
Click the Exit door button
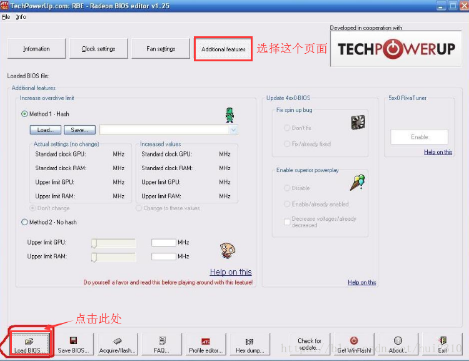[442, 345]
